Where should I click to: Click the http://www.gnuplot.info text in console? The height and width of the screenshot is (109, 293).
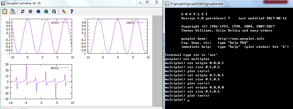tap(241, 39)
